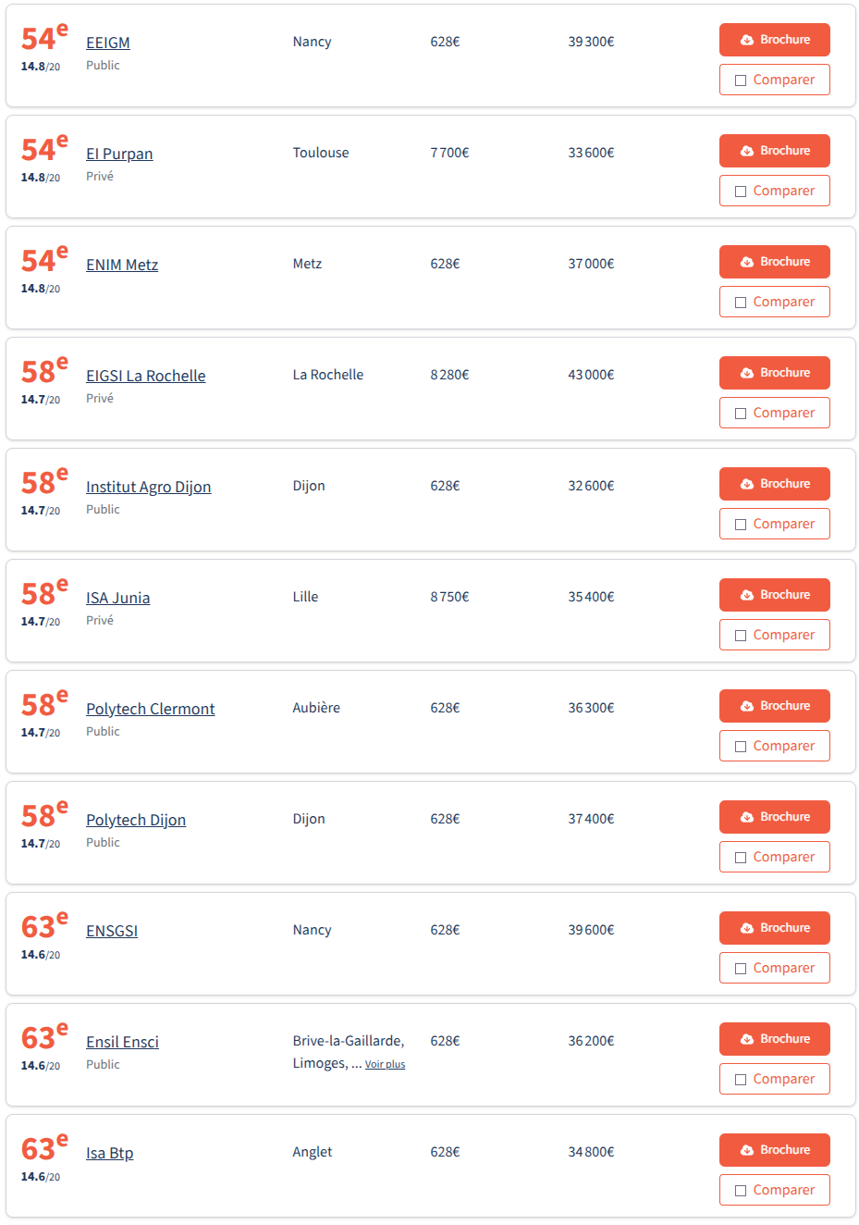Click the download icon in ENIM Metz's Brochure button

pyautogui.click(x=747, y=262)
